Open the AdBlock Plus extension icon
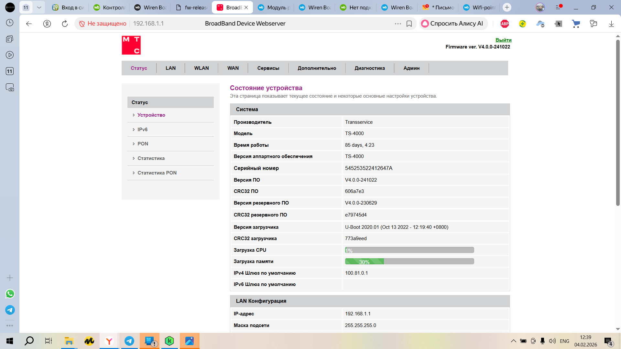 pyautogui.click(x=505, y=24)
